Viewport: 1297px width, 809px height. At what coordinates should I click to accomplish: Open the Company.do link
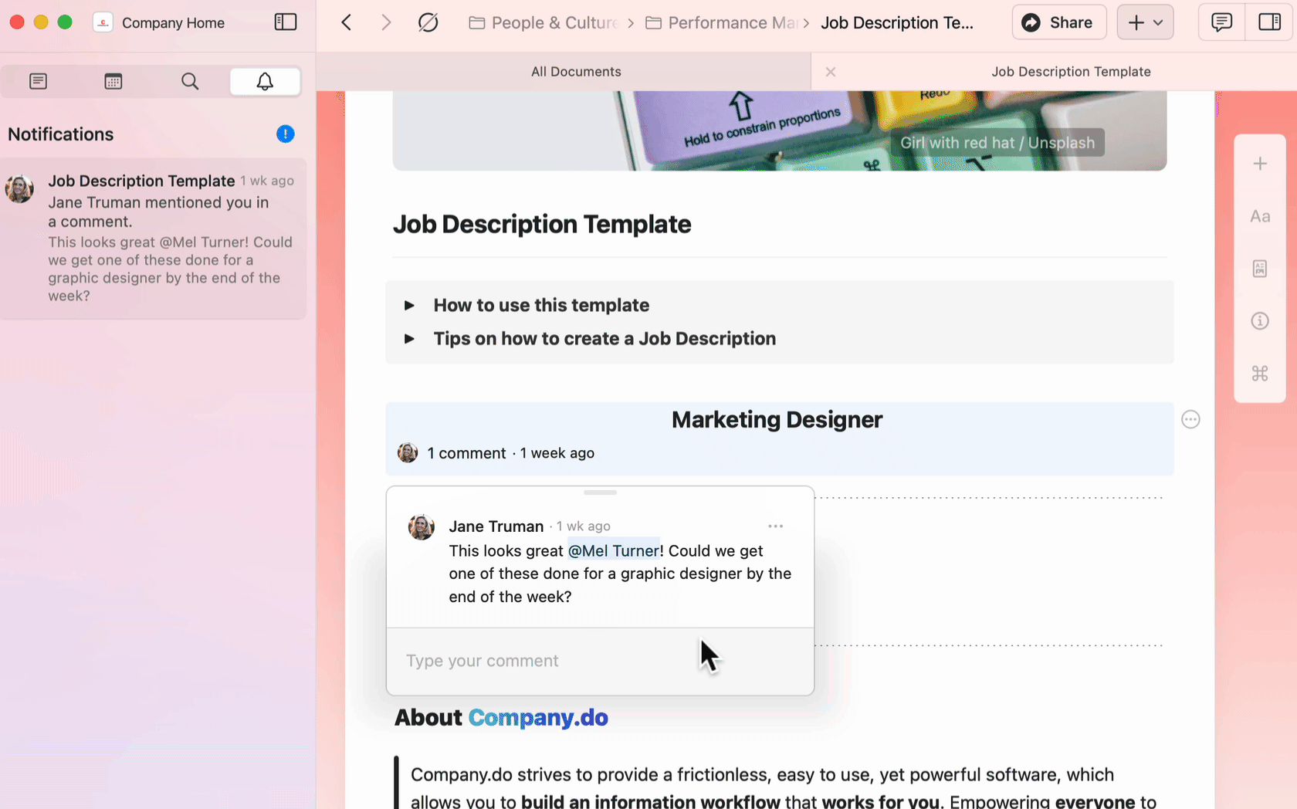pos(538,717)
